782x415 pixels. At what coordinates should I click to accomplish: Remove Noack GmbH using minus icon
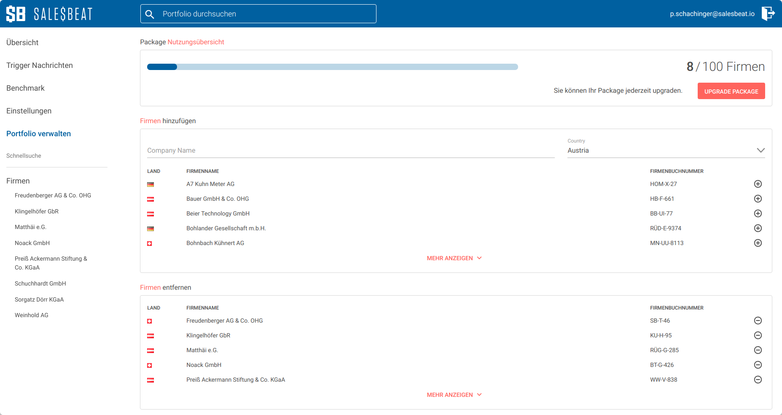758,365
